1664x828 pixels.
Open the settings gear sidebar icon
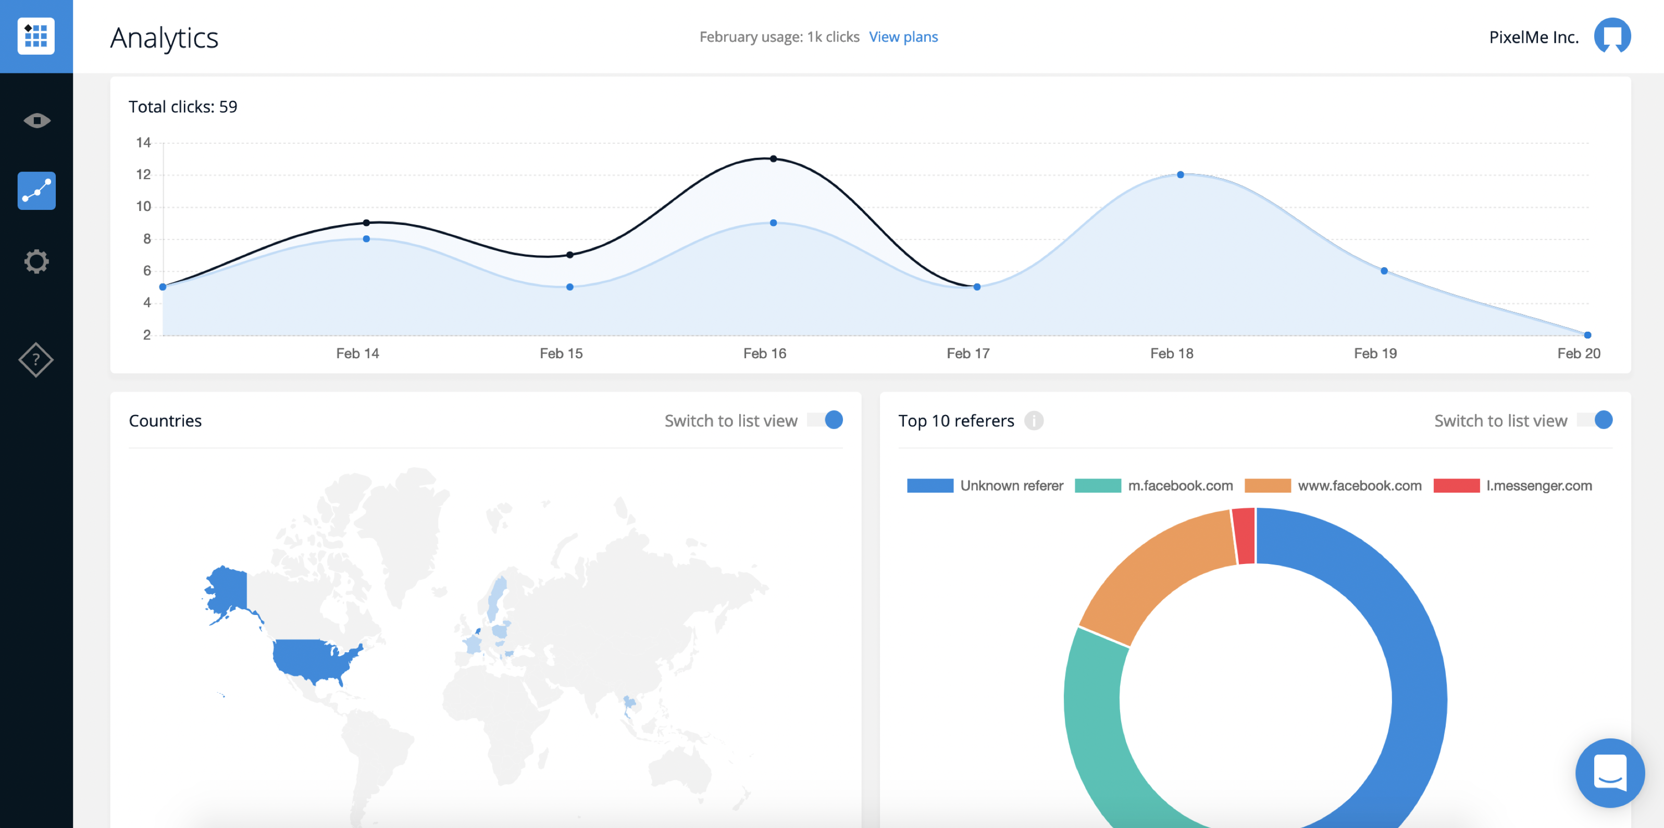36,261
